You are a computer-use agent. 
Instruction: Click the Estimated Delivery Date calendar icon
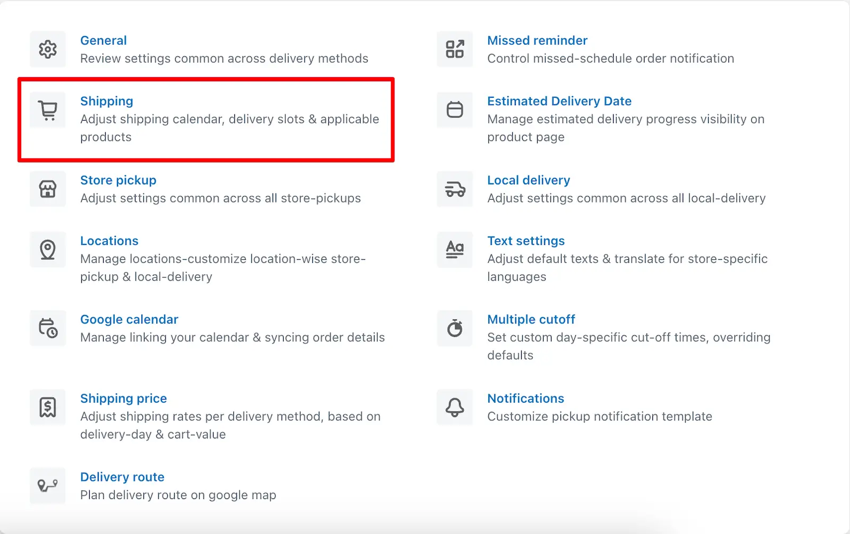click(x=455, y=110)
